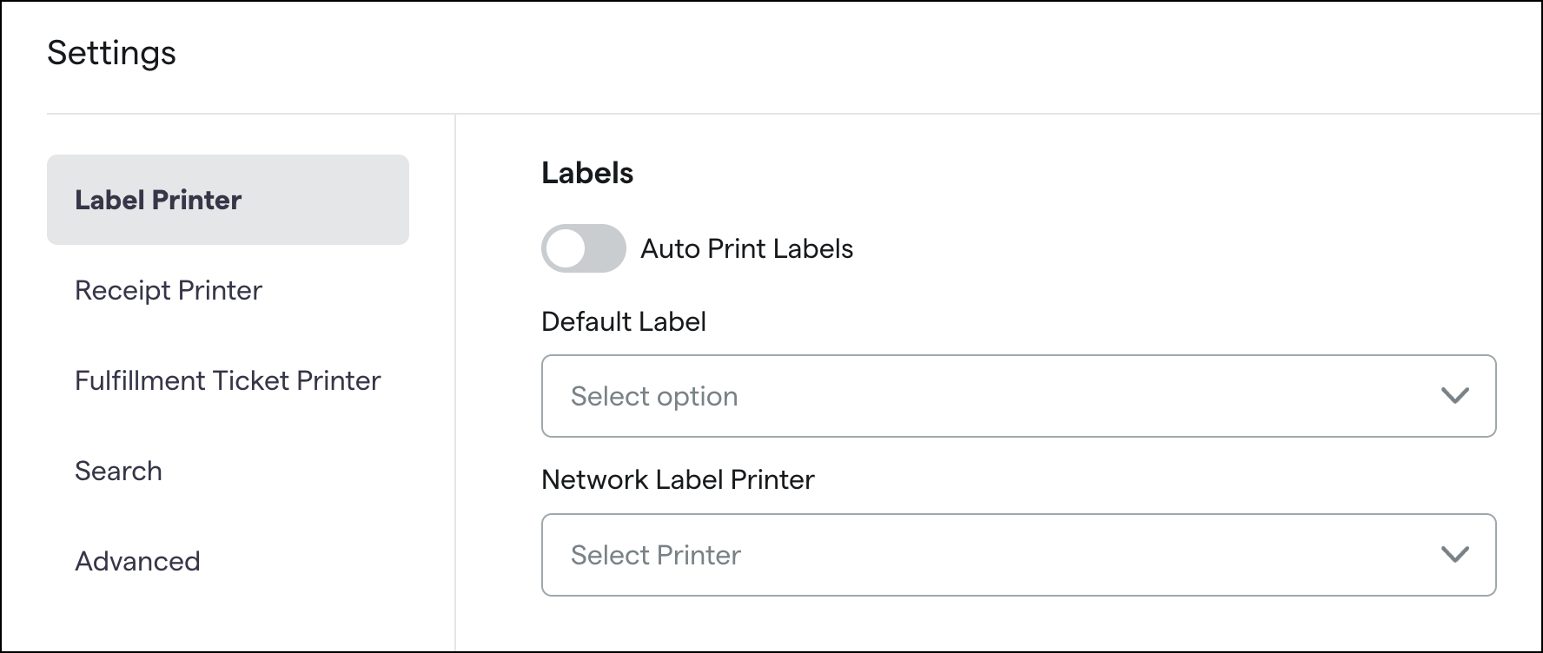Open the Fulfillment Ticket Printer settings
1543x653 pixels.
click(x=228, y=380)
